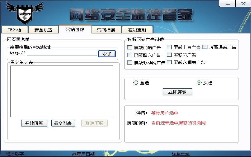Select the 全选 radio button
Viewport: 251px width, 157px height.
[x=136, y=83]
